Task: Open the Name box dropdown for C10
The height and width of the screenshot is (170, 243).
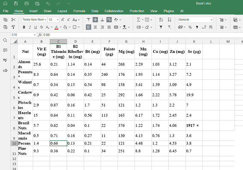Action: point(35,35)
